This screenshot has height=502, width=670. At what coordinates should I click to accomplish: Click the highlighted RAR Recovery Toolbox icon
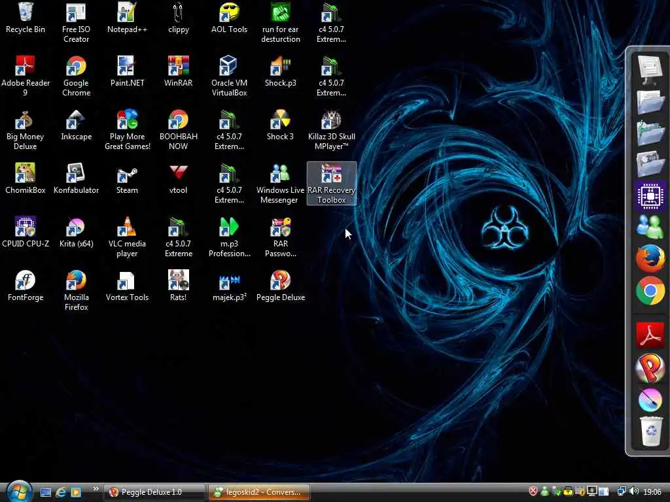pos(331,184)
